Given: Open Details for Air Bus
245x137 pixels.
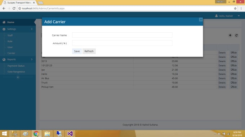Looking at the screenshot, I should click(x=222, y=79).
